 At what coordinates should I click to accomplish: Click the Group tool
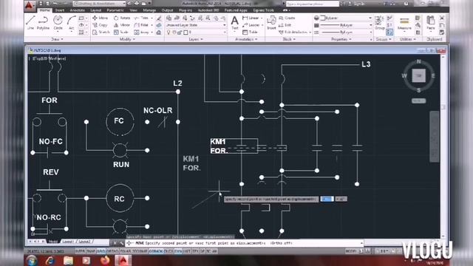379,23
